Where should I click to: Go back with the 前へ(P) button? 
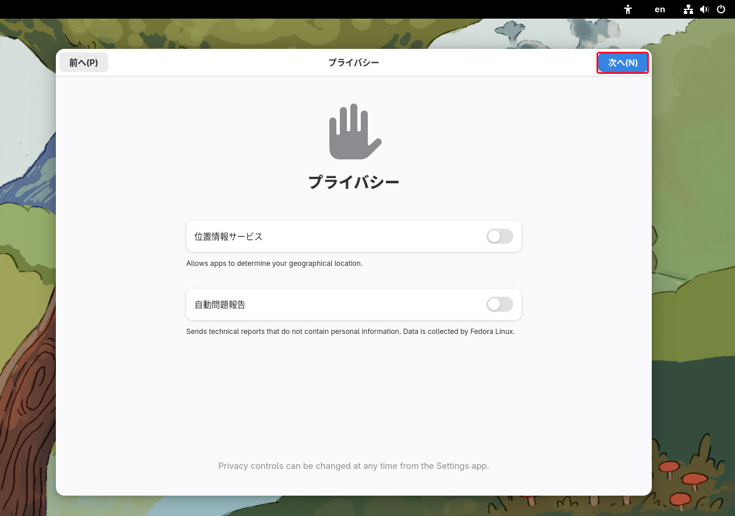[84, 63]
